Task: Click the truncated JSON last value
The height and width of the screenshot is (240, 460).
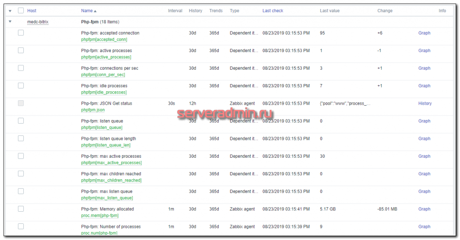Action: pos(345,103)
